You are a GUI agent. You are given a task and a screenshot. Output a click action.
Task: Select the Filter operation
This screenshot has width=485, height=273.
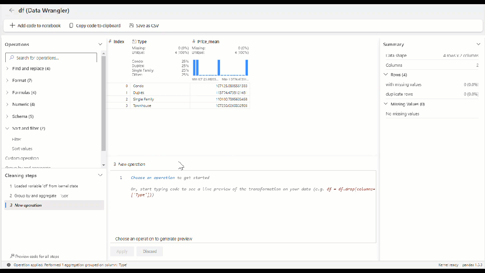click(17, 139)
